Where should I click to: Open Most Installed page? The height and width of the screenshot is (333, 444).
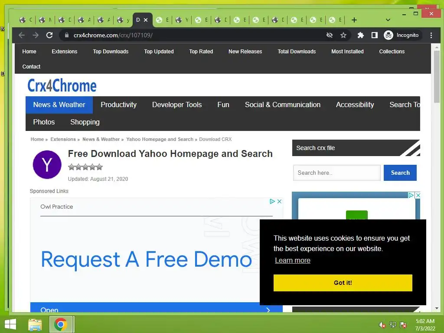(347, 52)
